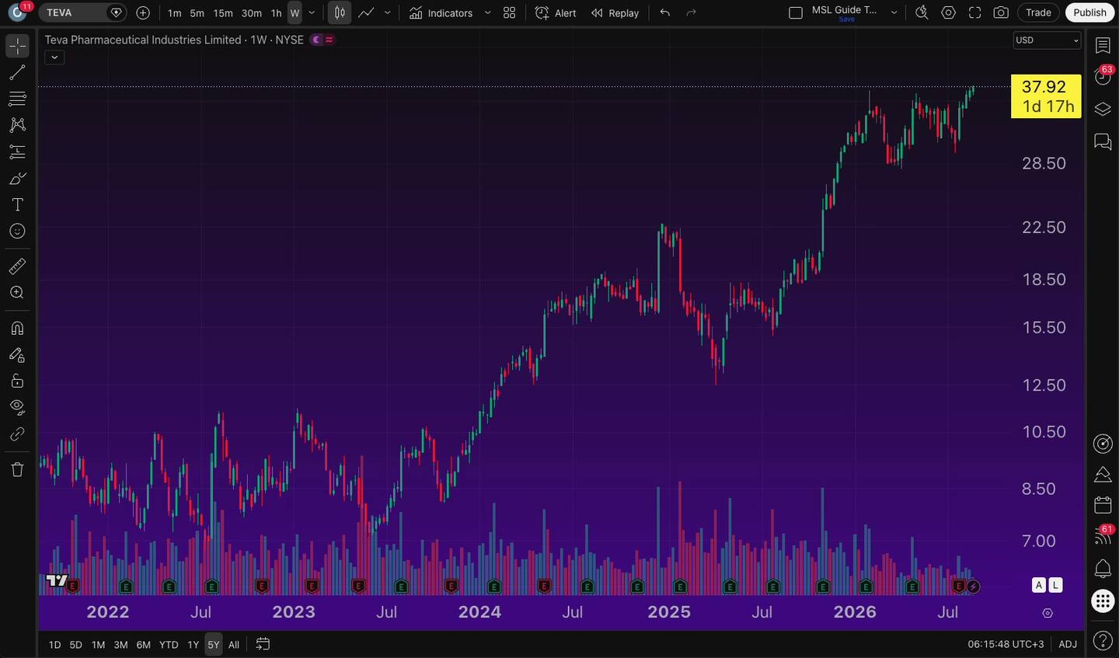Redo the last chart action

[x=691, y=12]
